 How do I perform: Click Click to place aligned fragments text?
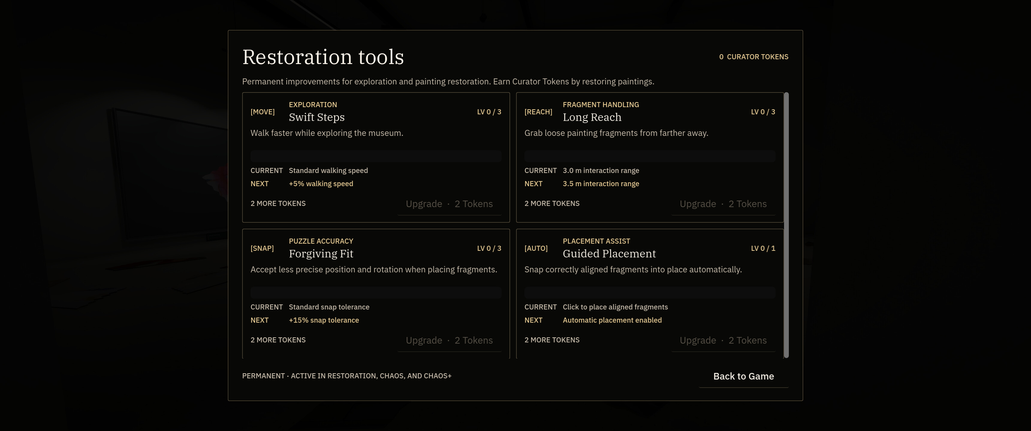(615, 307)
